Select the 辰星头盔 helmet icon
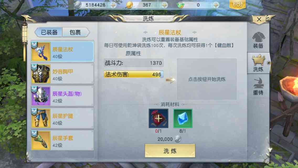Screen dimensions: 298x168 (x=41, y=96)
